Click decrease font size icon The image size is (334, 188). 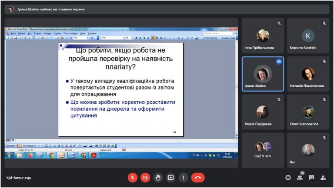tap(183, 38)
